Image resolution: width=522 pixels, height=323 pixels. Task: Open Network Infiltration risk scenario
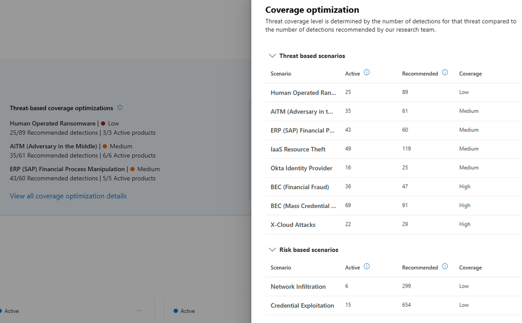pos(298,286)
